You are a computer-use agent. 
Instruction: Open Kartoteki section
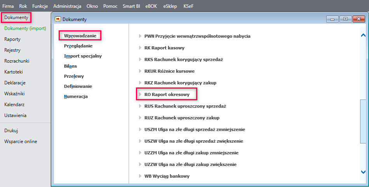[14, 72]
